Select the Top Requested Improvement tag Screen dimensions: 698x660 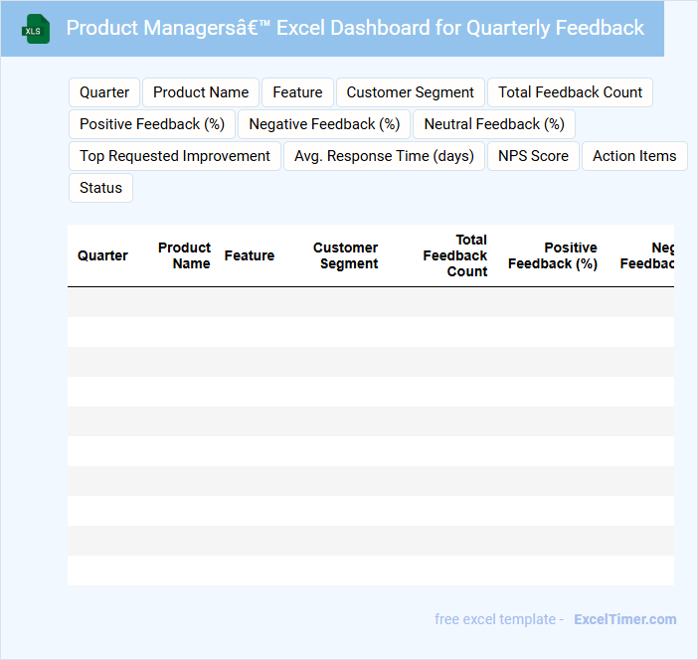click(175, 156)
